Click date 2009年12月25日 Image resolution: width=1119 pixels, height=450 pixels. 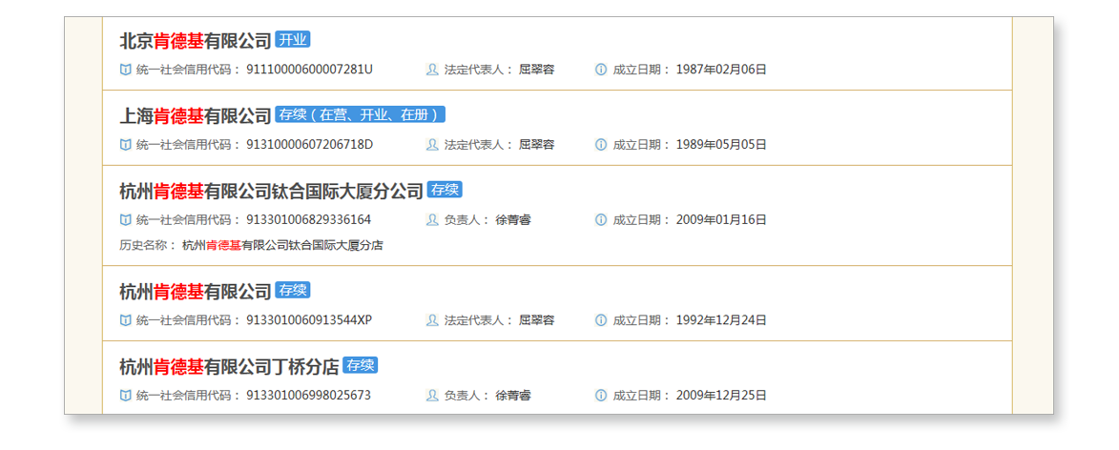point(721,395)
